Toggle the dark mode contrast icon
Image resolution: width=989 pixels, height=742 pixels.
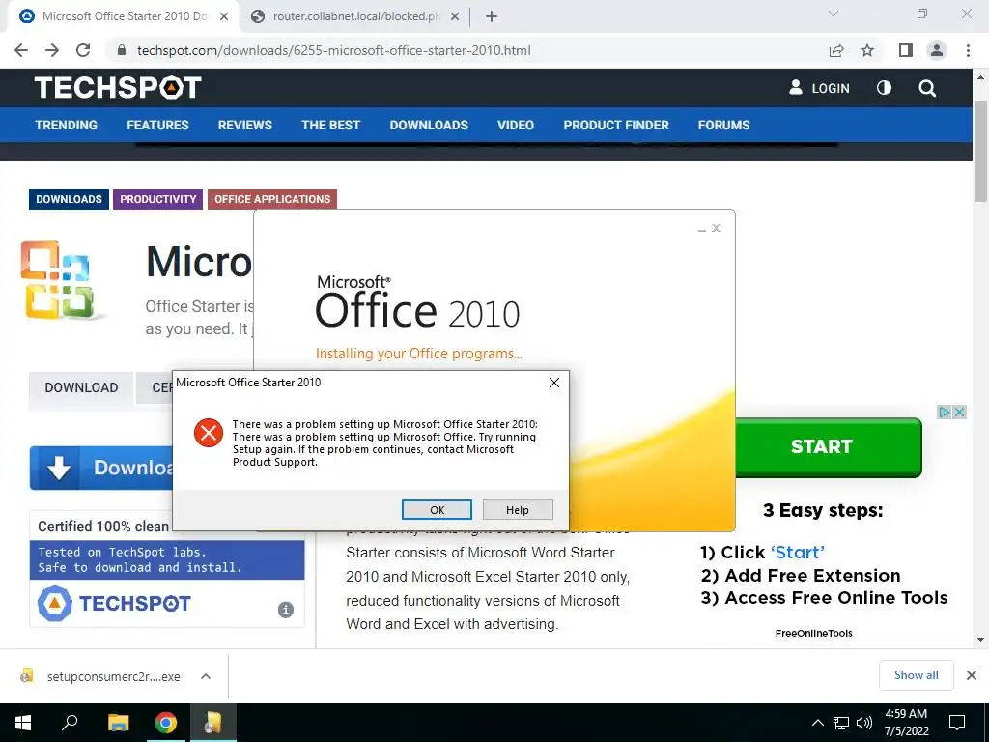(884, 88)
